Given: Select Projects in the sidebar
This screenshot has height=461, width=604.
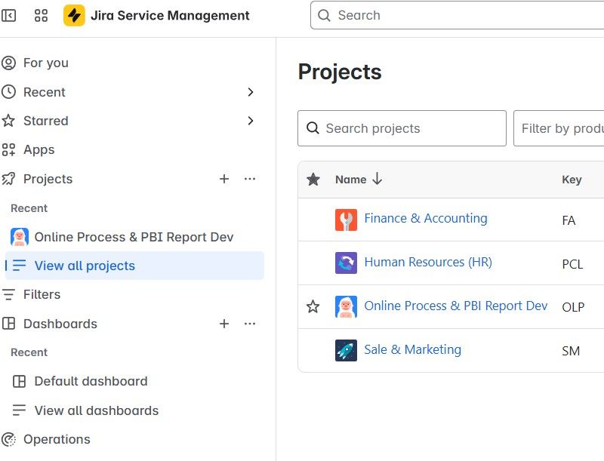Looking at the screenshot, I should click(x=48, y=179).
